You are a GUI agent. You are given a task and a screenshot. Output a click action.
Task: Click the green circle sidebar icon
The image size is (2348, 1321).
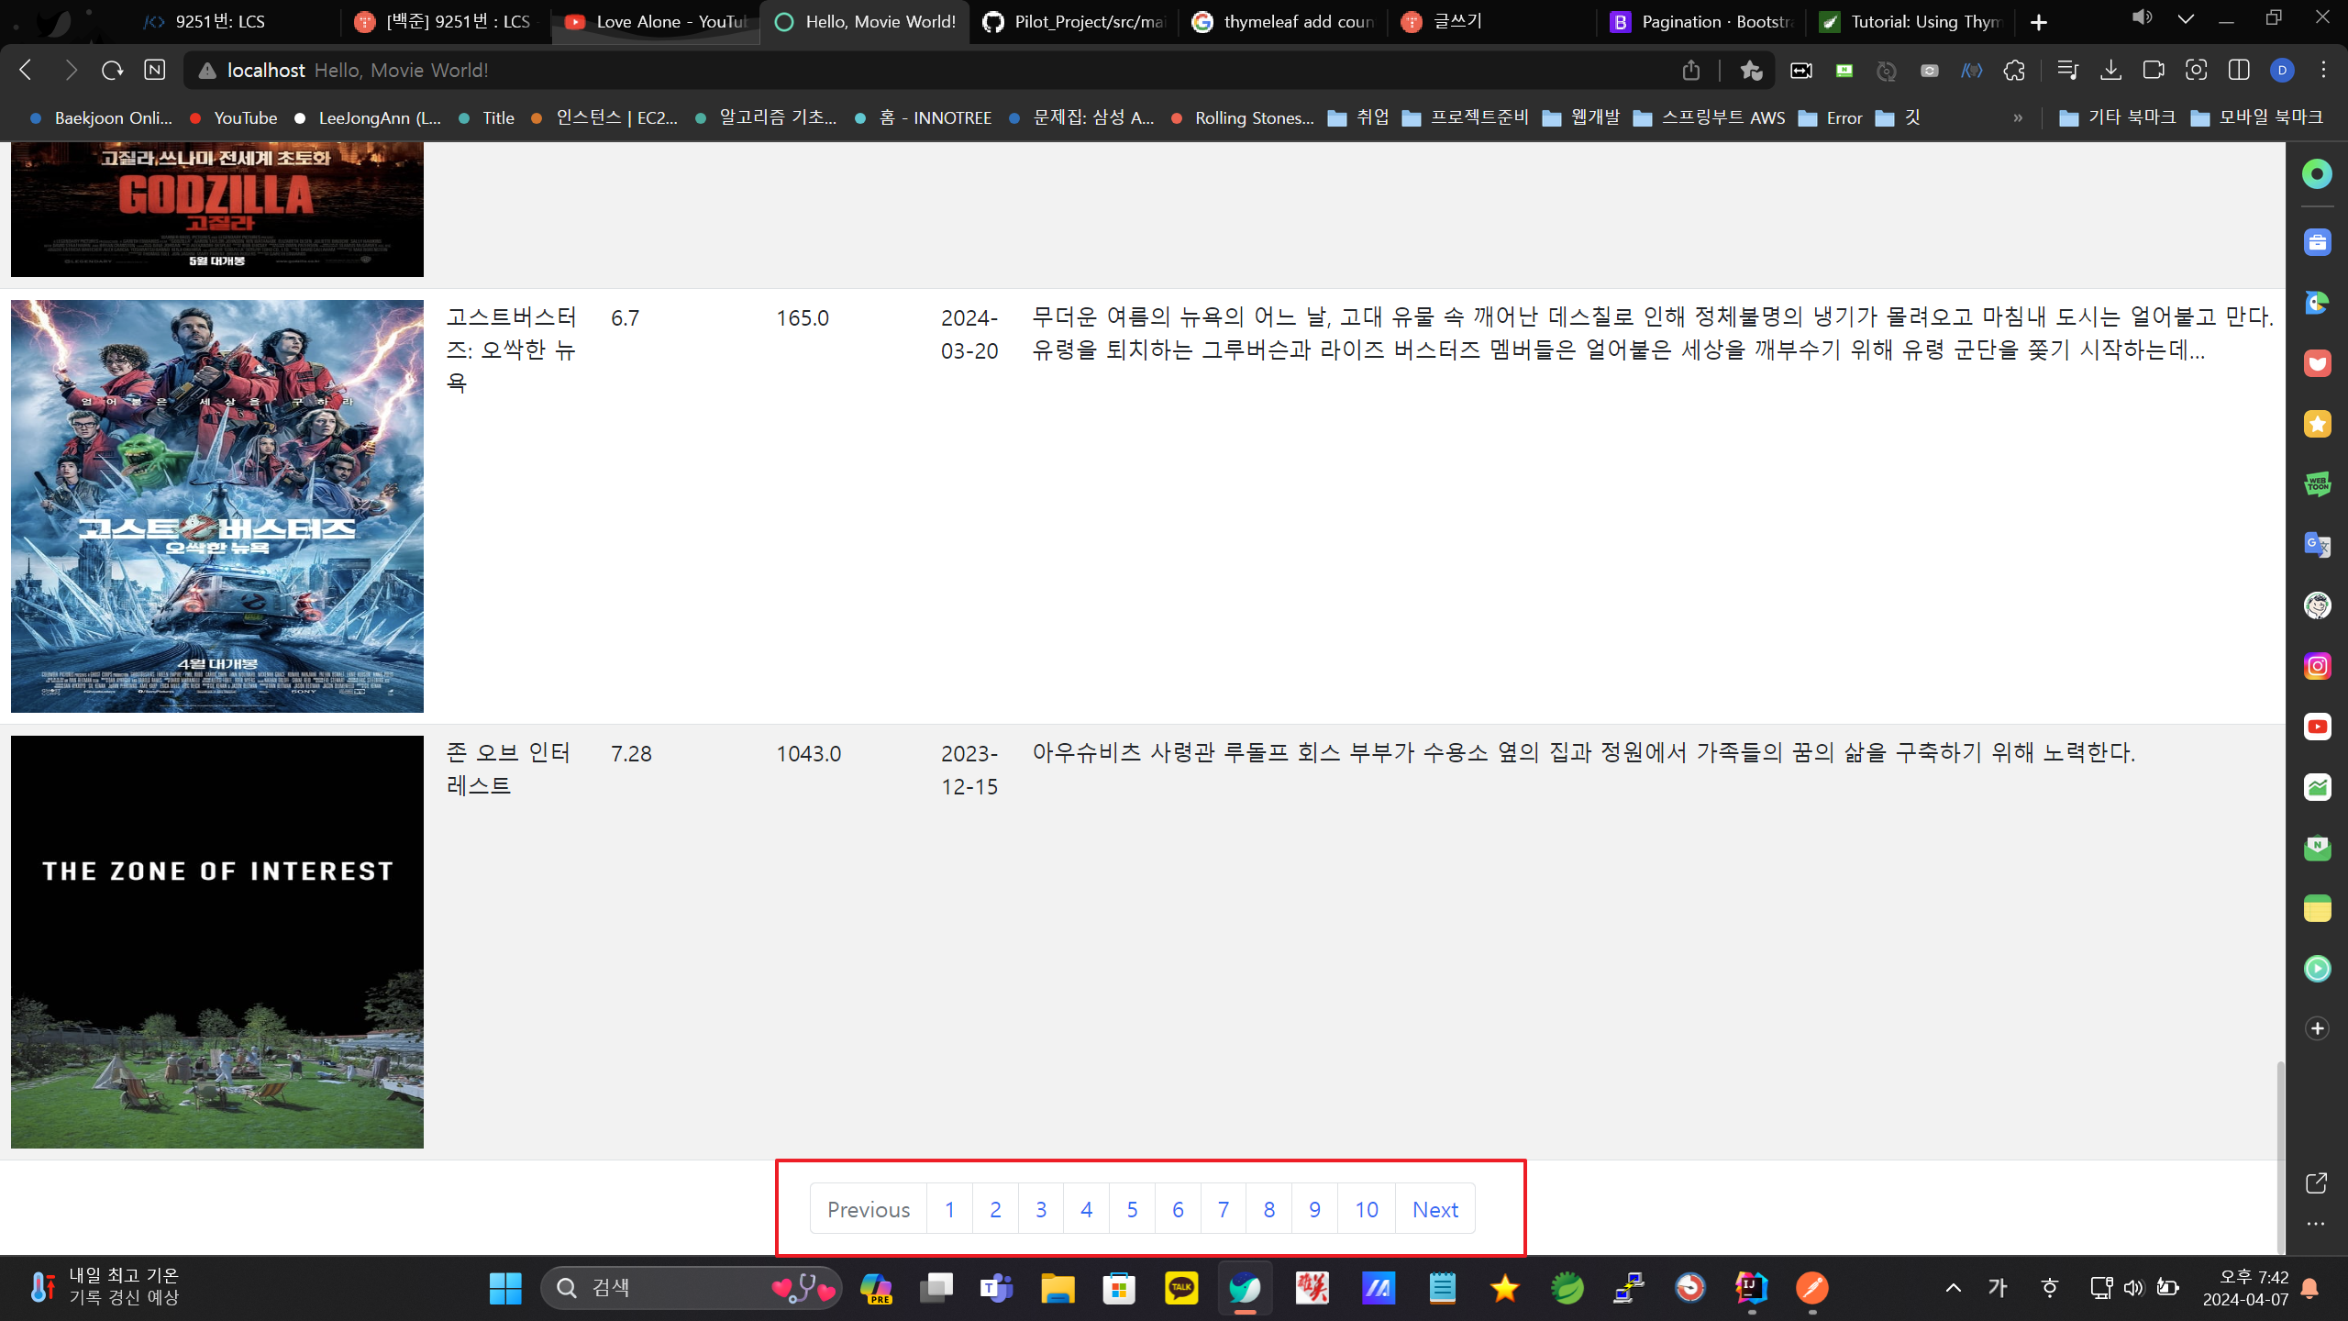point(2317,173)
